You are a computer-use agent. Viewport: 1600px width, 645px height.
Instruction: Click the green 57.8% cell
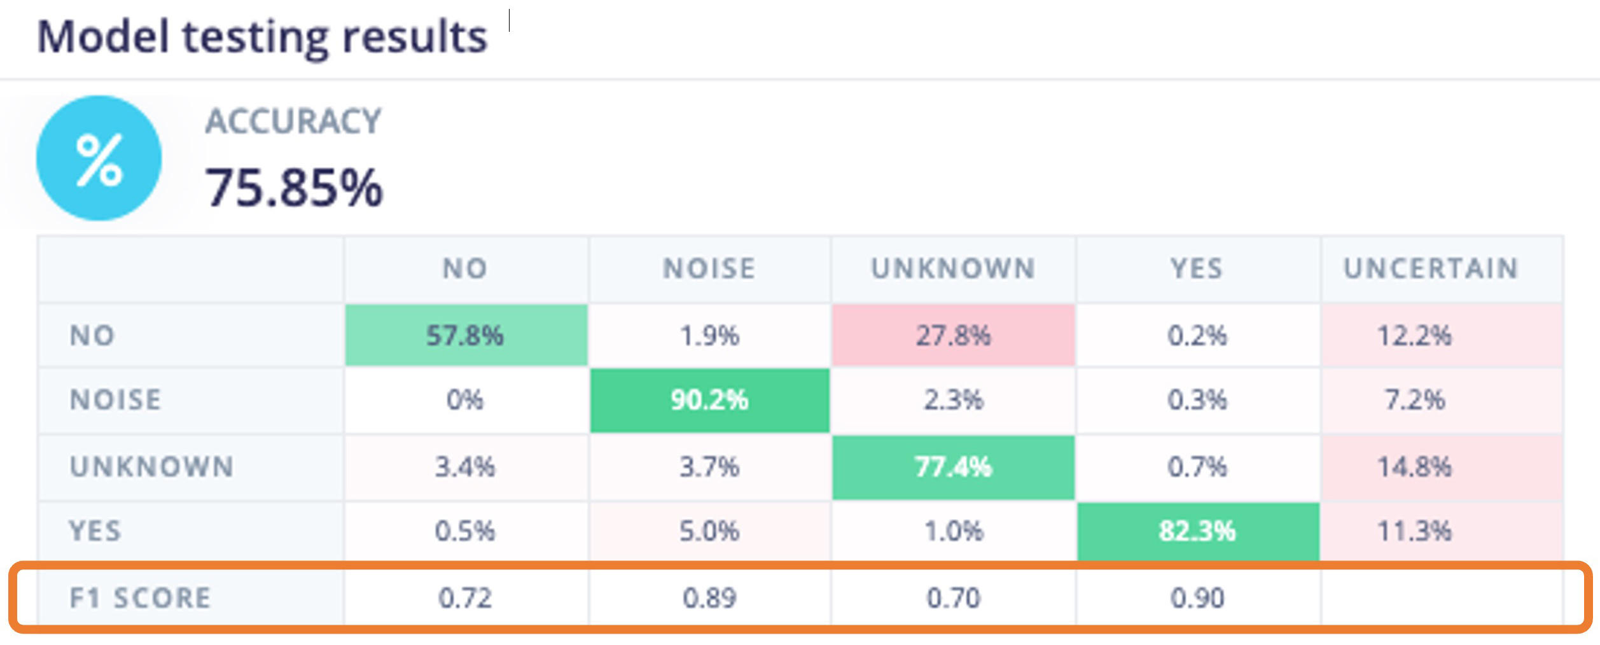465,335
